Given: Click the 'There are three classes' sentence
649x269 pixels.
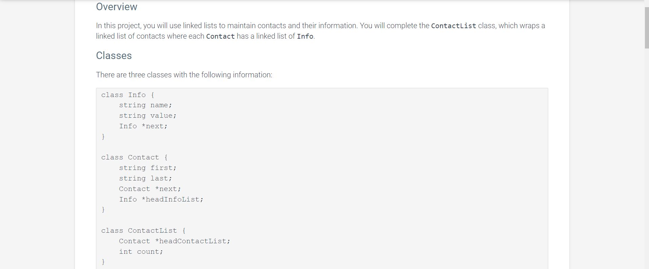Looking at the screenshot, I should 184,75.
